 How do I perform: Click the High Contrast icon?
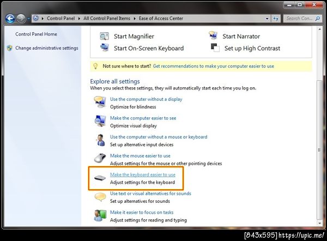coord(215,47)
